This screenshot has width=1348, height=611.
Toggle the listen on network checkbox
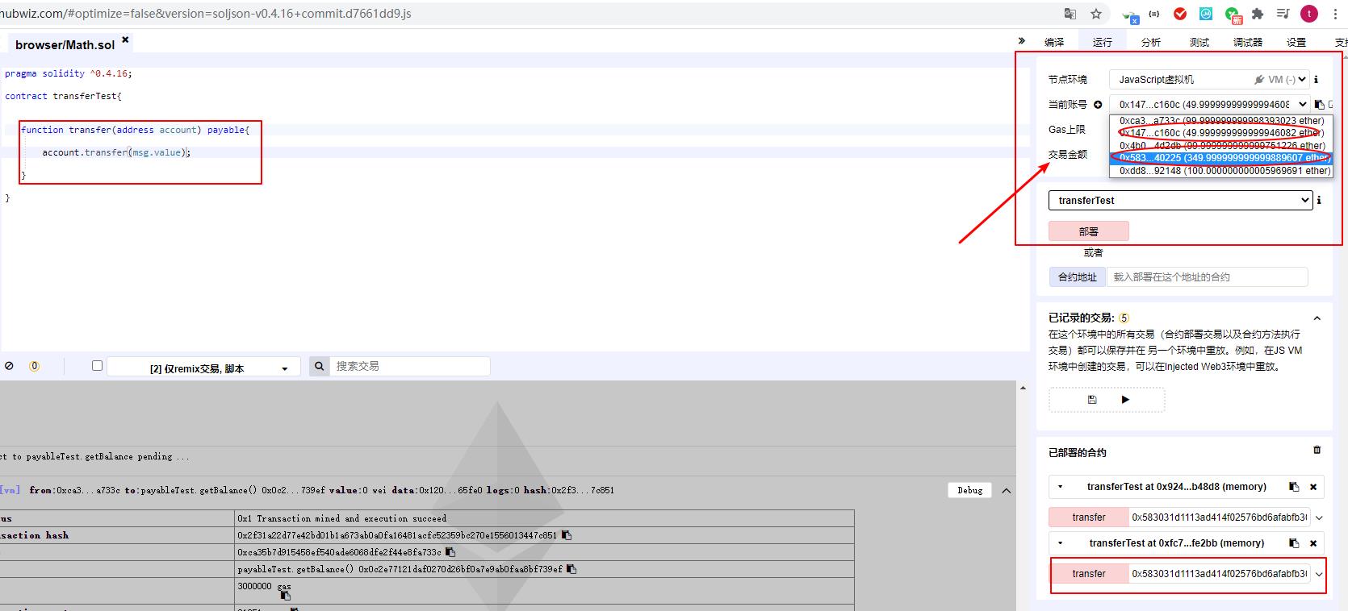(x=97, y=365)
